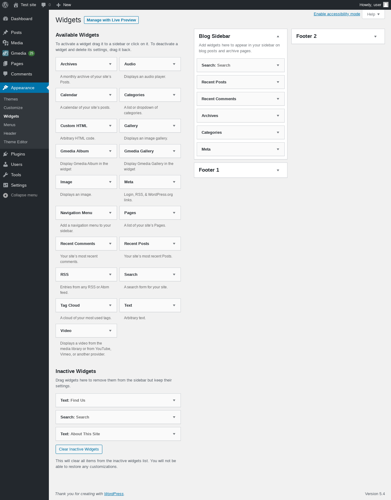Click the Appearance paintbrush icon
Screen dimensions: 391x500
(5, 88)
